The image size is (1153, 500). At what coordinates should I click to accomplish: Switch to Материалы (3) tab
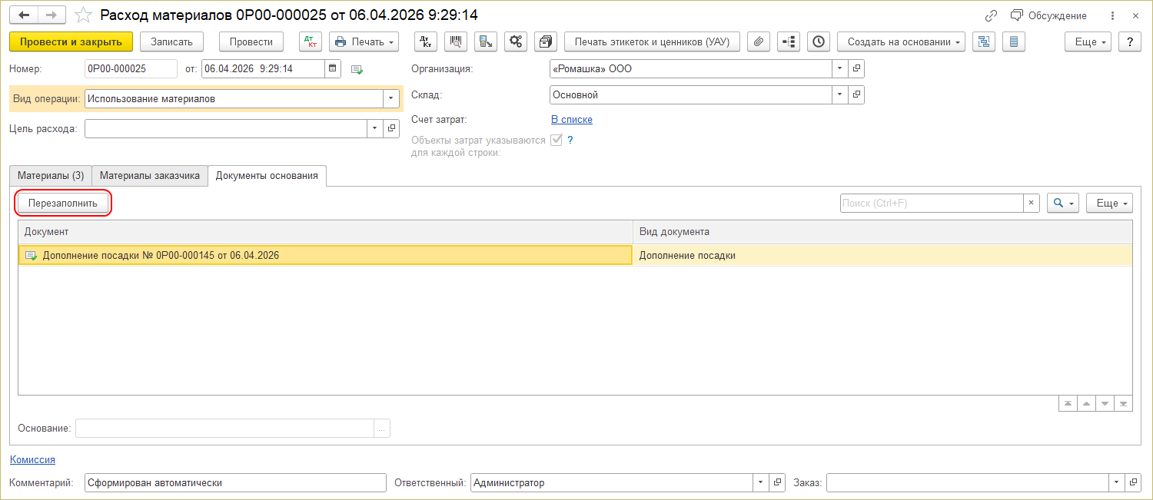coord(51,175)
